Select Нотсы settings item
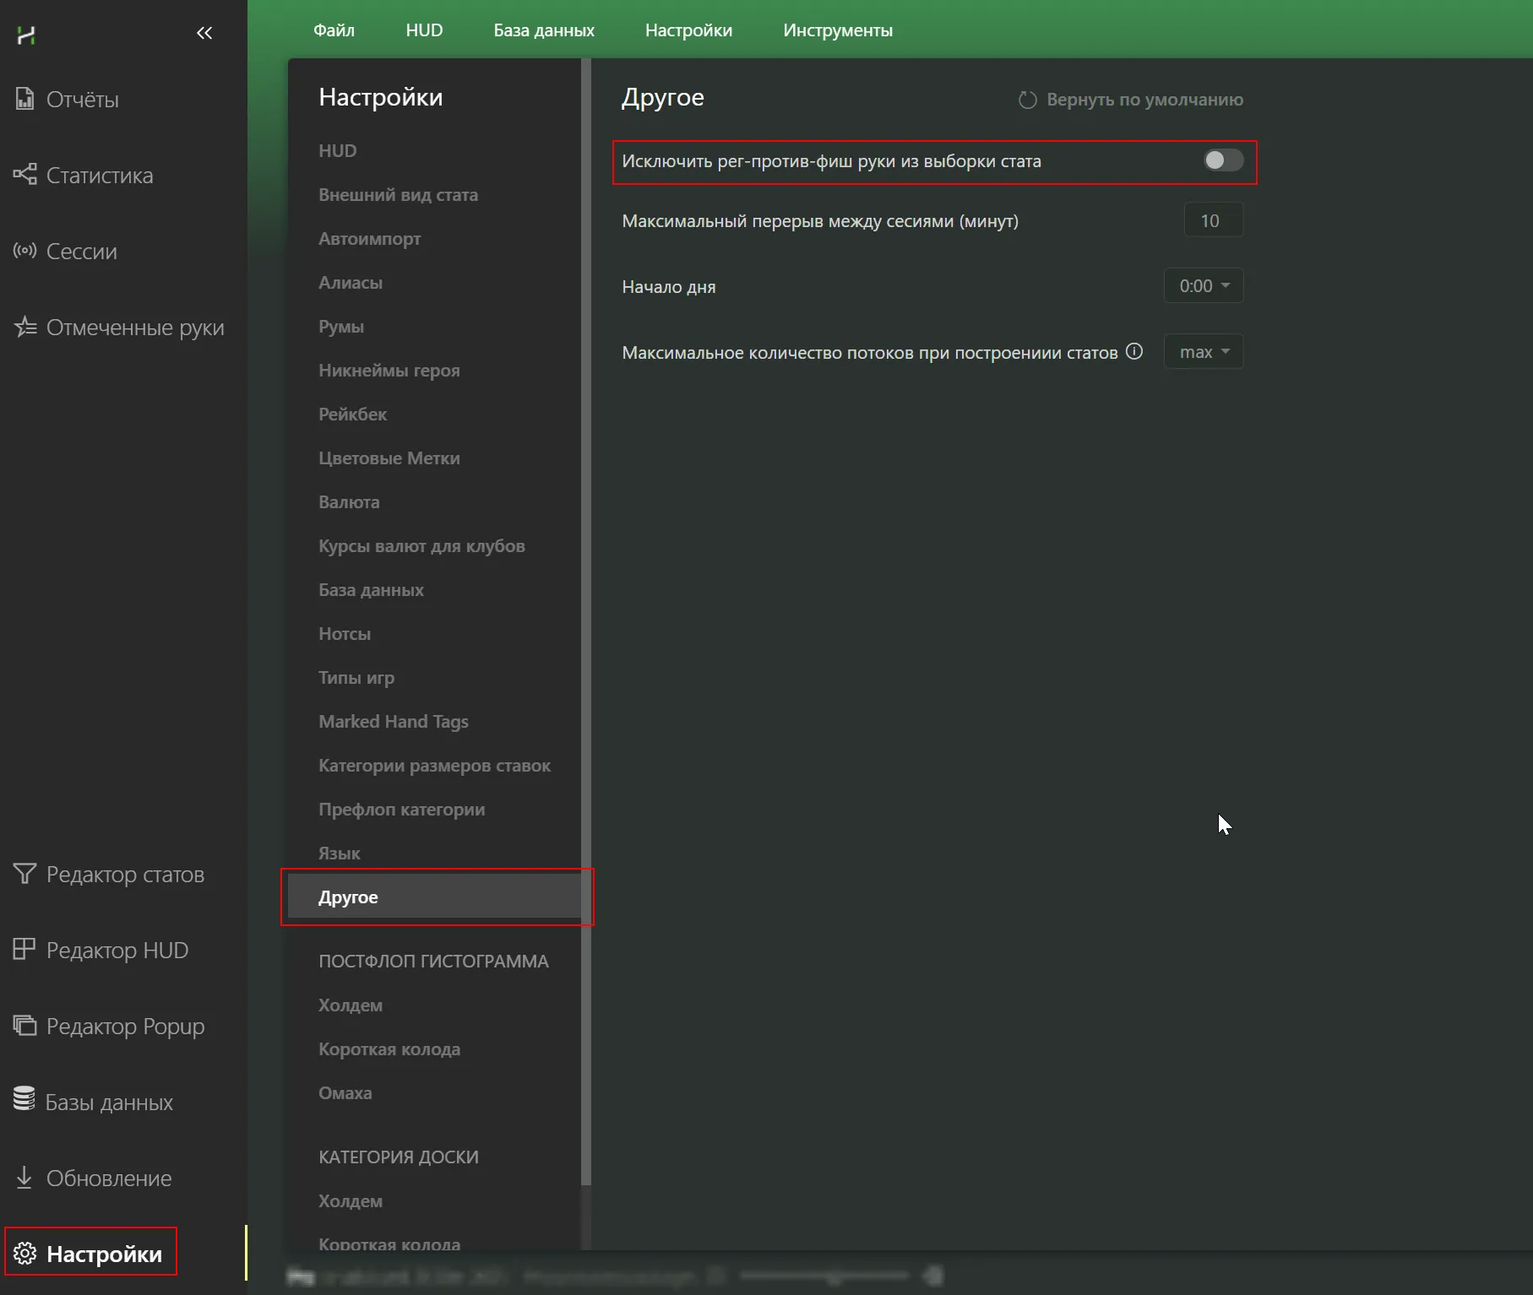1533x1295 pixels. click(345, 633)
